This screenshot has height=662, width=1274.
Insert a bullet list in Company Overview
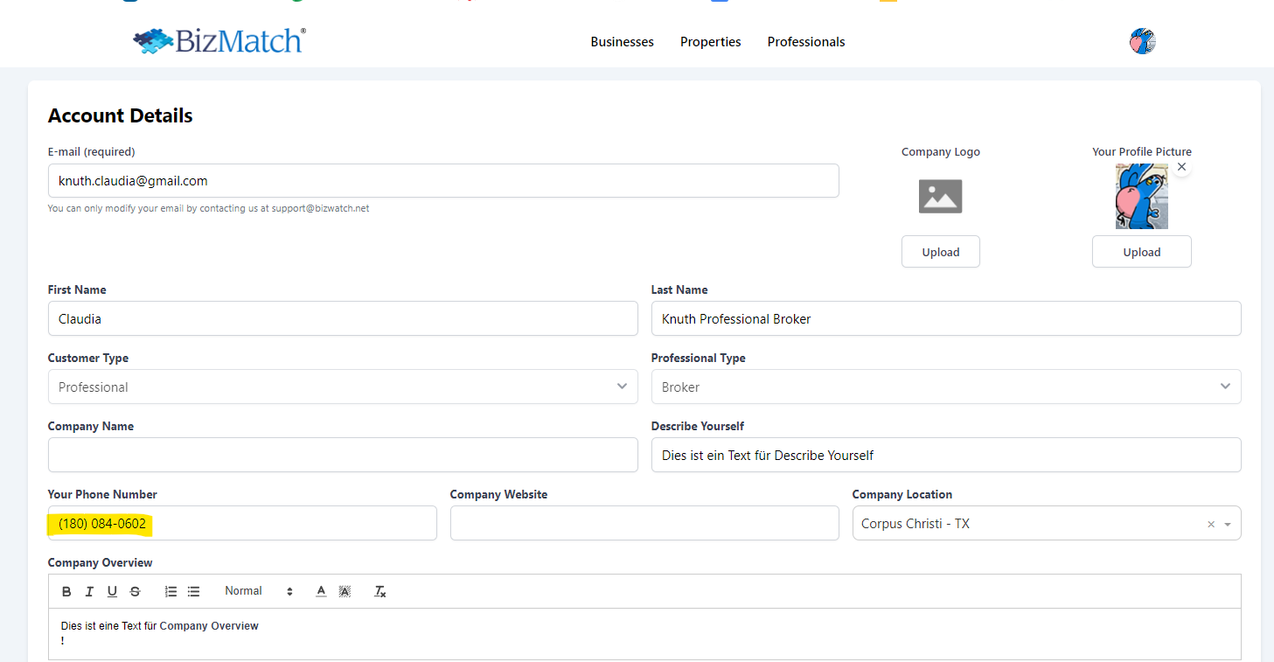pyautogui.click(x=194, y=591)
